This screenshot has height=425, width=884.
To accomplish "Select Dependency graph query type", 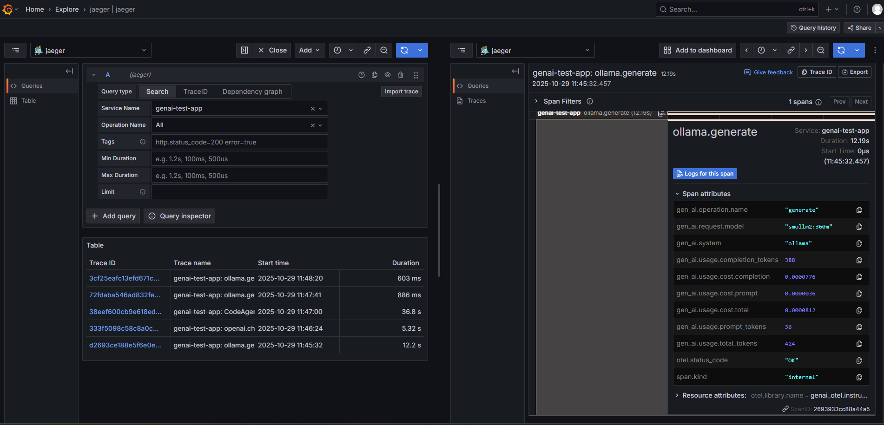I will pyautogui.click(x=252, y=92).
